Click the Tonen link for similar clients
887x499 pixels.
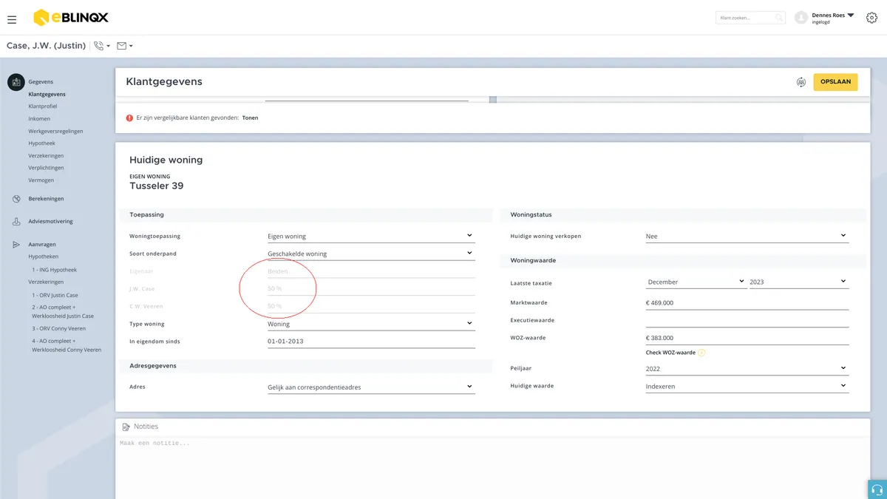tap(251, 118)
